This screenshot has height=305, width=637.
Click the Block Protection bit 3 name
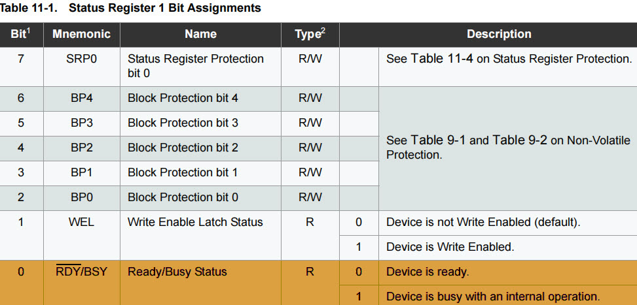[183, 123]
